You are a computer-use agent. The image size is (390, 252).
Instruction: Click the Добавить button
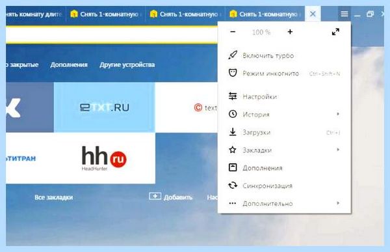click(170, 197)
